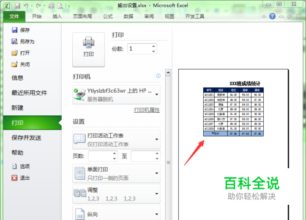
Task: Open the 纵向 orientation dropdown
Action: pos(116,213)
